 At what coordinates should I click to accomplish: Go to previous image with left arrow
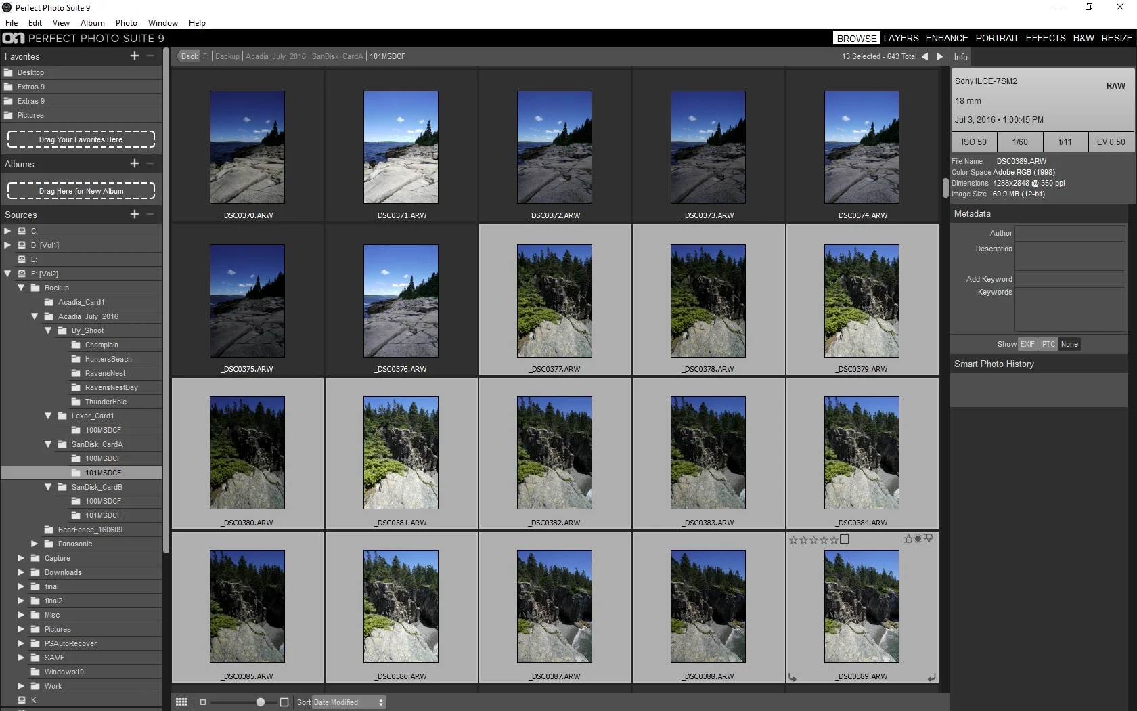pos(924,56)
